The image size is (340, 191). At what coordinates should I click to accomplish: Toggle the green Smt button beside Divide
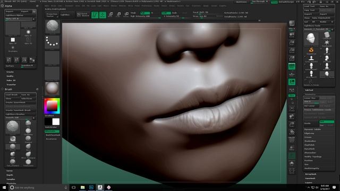327,121
